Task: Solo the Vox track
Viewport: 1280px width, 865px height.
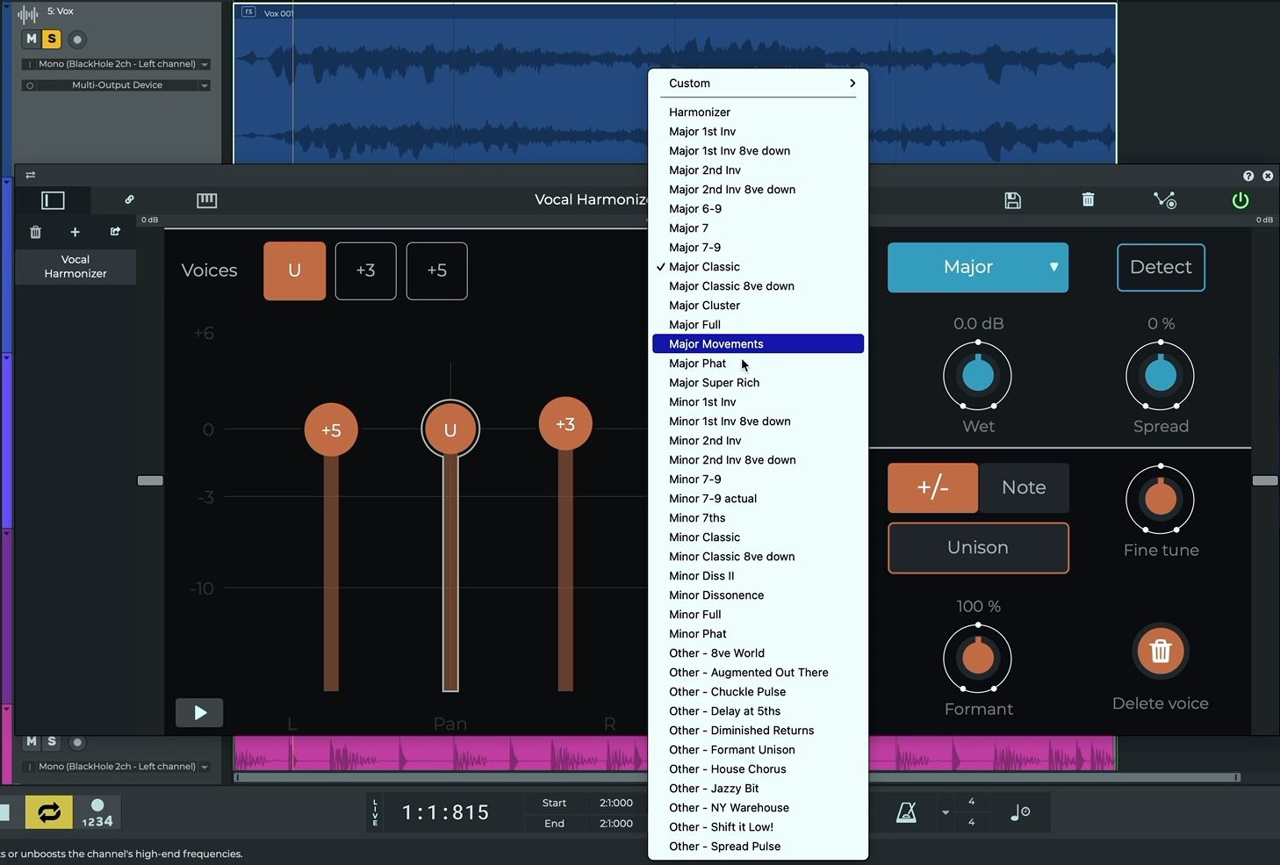Action: (52, 39)
